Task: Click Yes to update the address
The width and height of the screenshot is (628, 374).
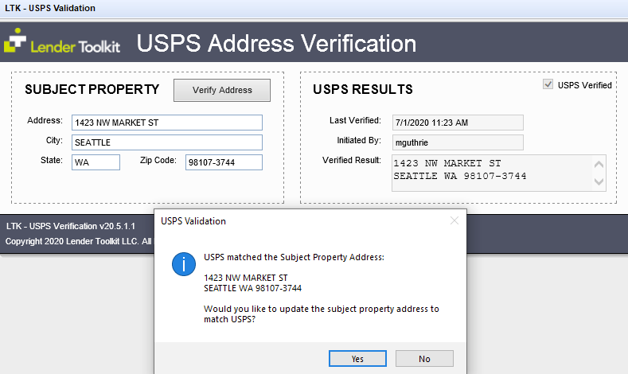Action: [x=357, y=359]
